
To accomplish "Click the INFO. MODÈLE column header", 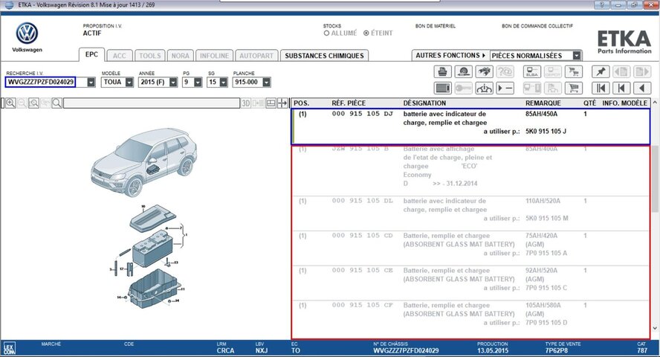I will pyautogui.click(x=624, y=103).
